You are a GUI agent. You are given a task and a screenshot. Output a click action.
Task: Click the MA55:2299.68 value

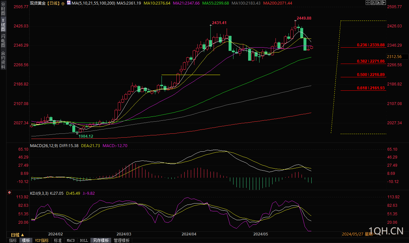coord(216,3)
